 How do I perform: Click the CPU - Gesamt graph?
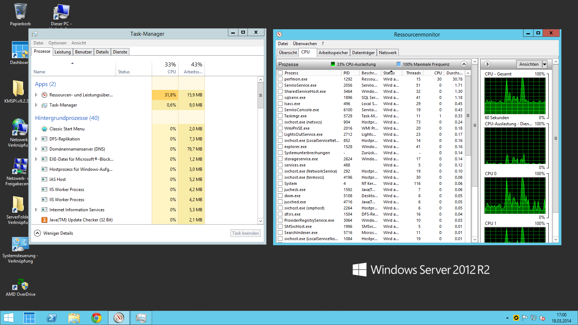click(515, 96)
